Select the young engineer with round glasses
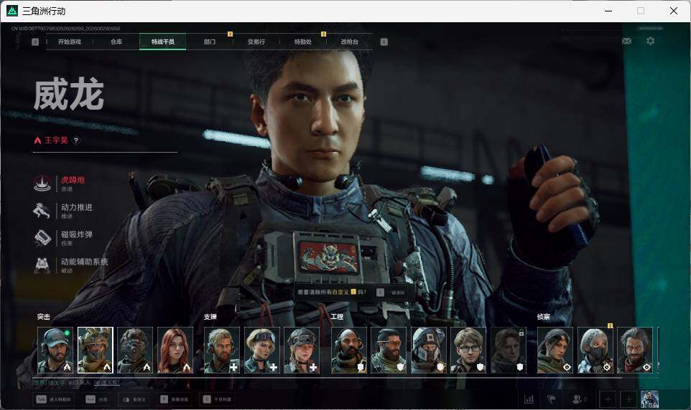This screenshot has height=410, width=691. click(x=468, y=351)
